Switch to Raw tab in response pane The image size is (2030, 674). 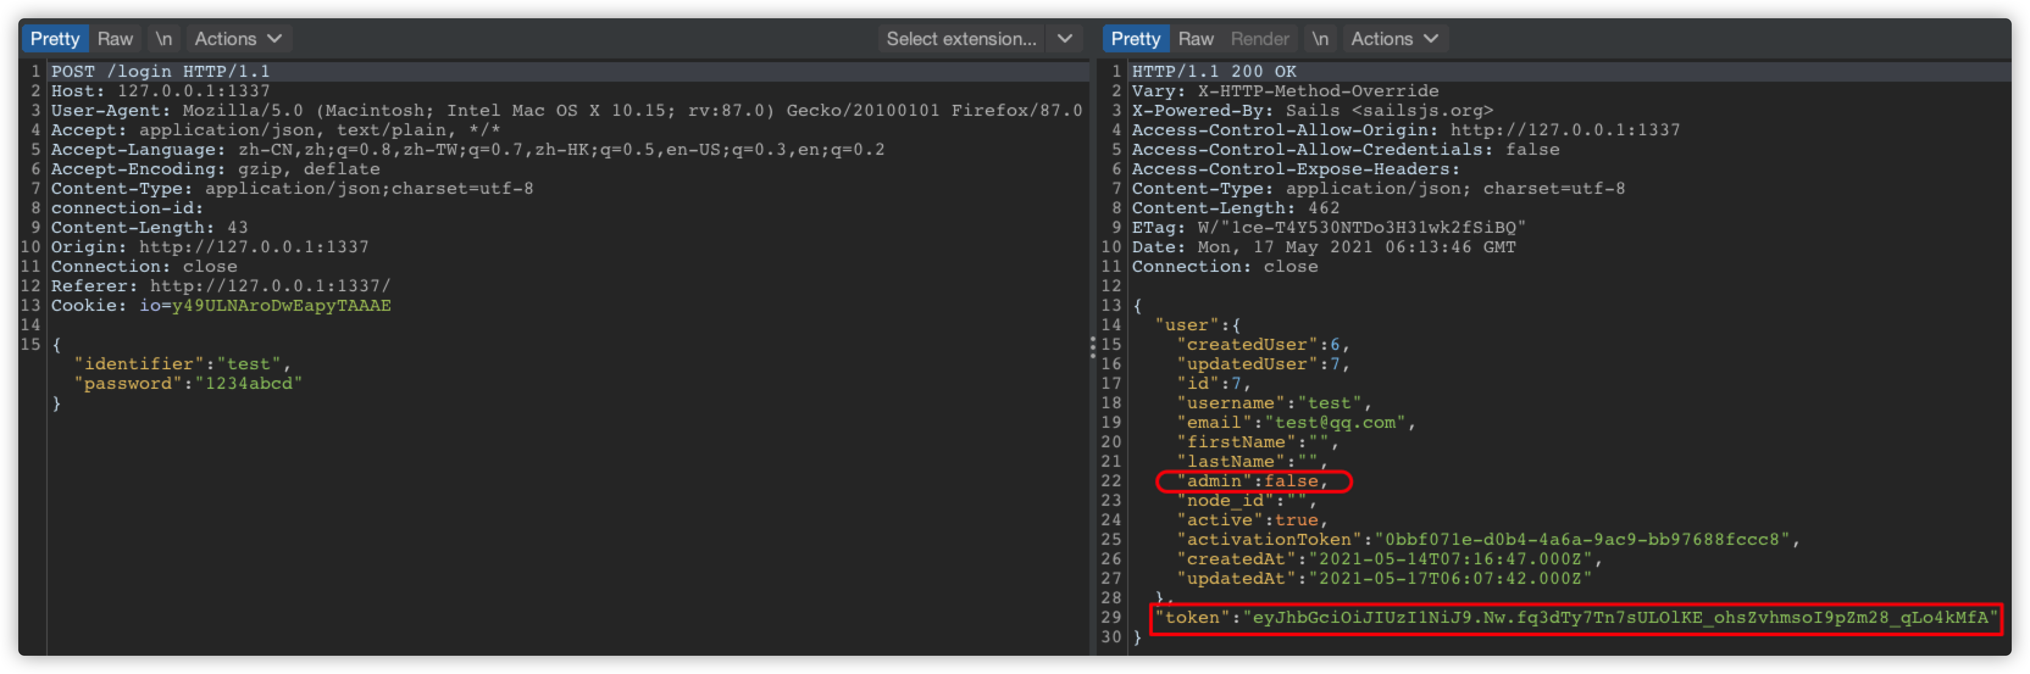coord(1196,38)
